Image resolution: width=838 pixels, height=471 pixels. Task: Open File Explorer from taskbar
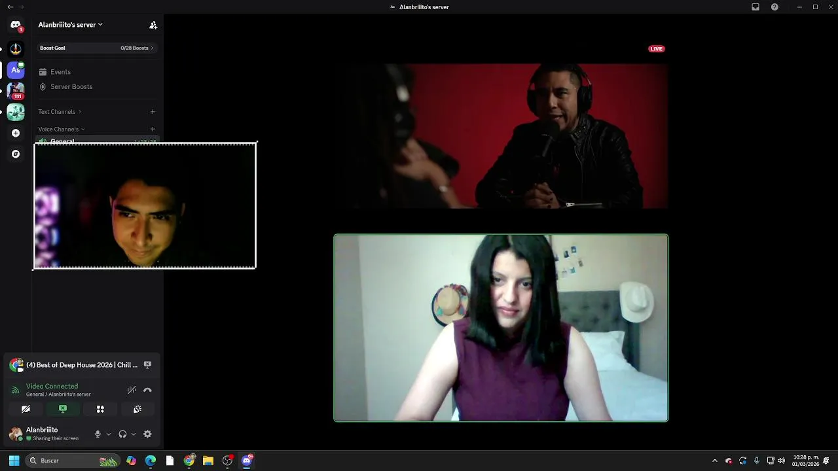208,461
